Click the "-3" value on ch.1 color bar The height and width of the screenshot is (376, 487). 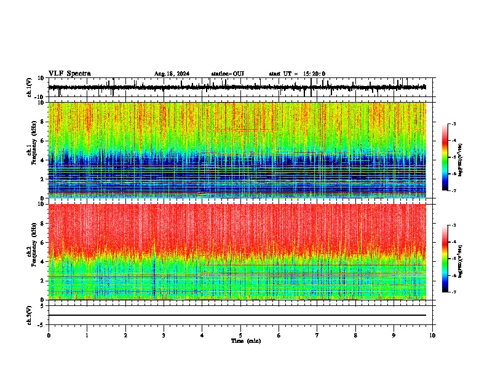[454, 123]
